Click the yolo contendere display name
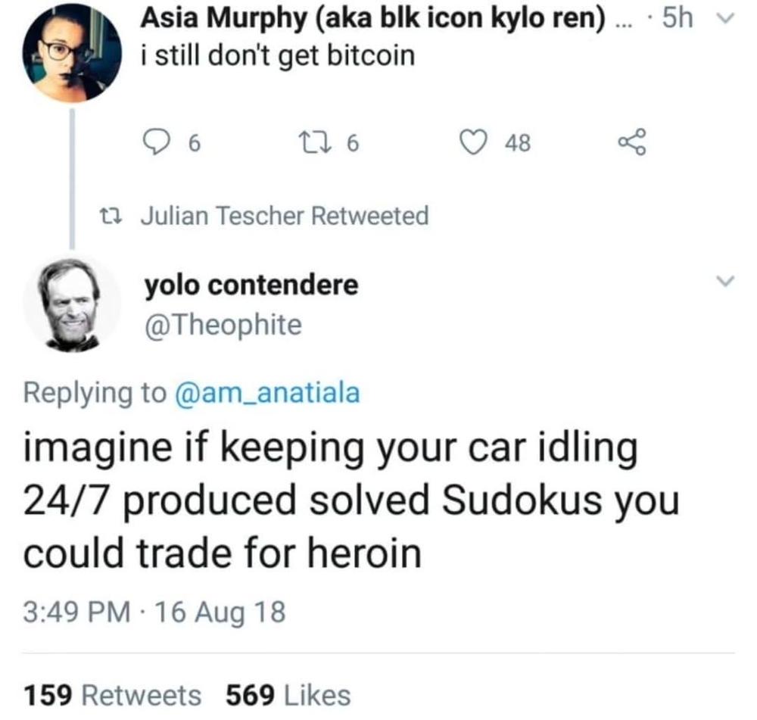Viewport: 757px width, 720px height. tap(251, 285)
